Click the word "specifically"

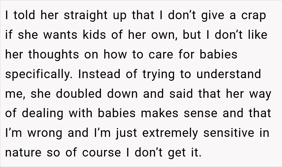coord(38,74)
